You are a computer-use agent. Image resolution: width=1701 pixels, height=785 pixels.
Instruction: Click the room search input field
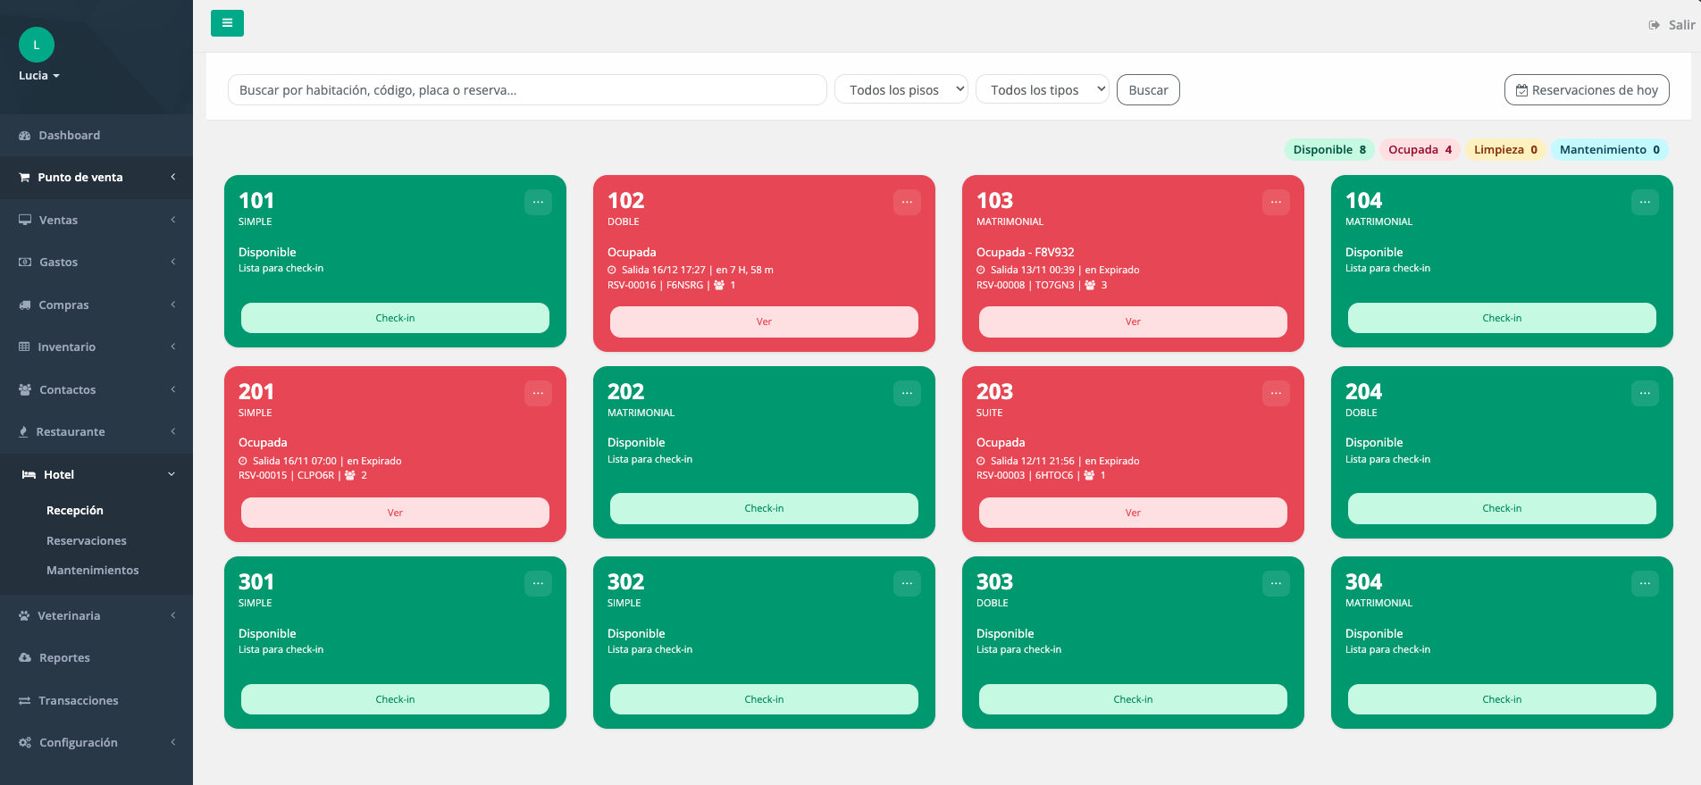pyautogui.click(x=527, y=89)
